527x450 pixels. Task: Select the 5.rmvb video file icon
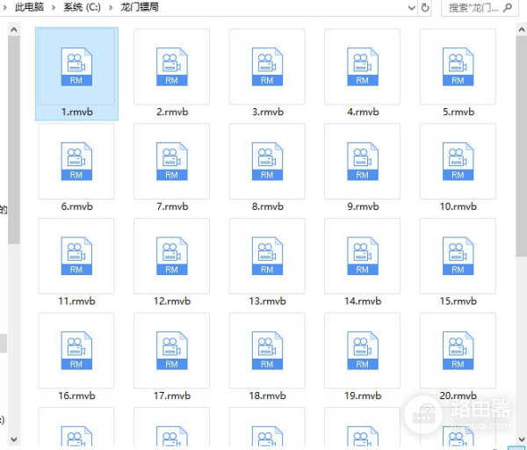click(x=458, y=67)
